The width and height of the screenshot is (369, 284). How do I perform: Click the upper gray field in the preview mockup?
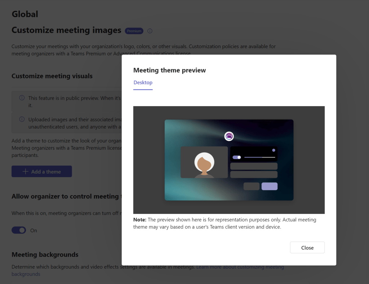pos(254,166)
